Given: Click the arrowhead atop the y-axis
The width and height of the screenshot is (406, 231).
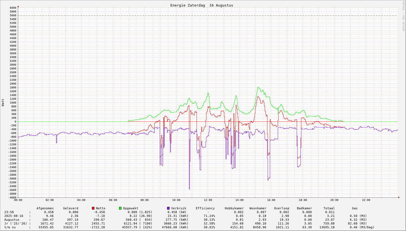Looking at the screenshot, I should 18,6.
